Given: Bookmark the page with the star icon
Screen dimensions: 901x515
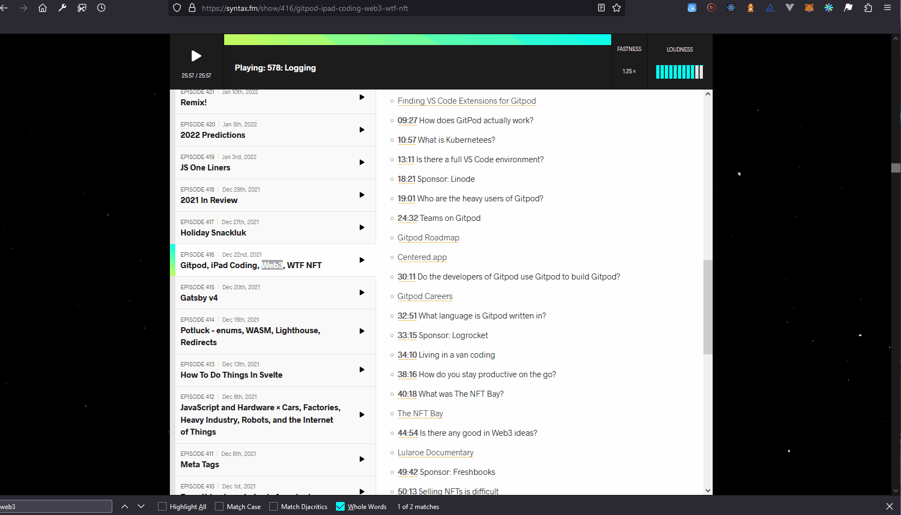Looking at the screenshot, I should pyautogui.click(x=617, y=8).
